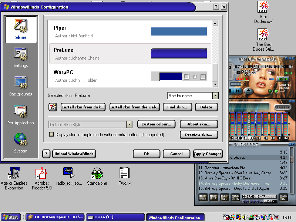The image size is (296, 222).
Task: Toggle the Winamp EQ window button
Action: (x=280, y=79)
